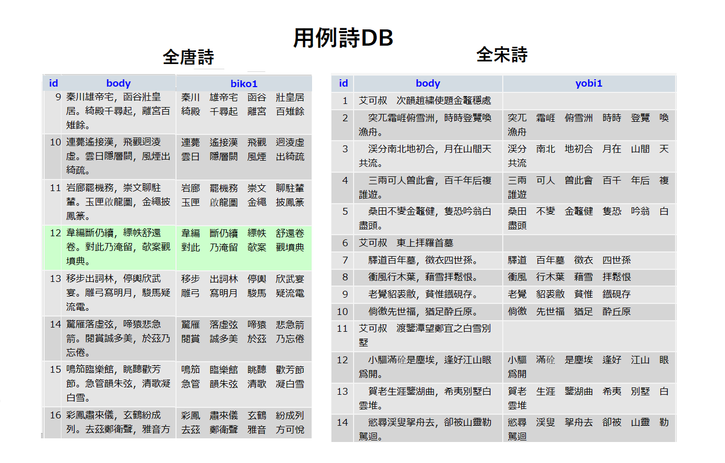Screen dimensions: 725x463
Task: Click the 用例詩DB title text
Action: [343, 38]
